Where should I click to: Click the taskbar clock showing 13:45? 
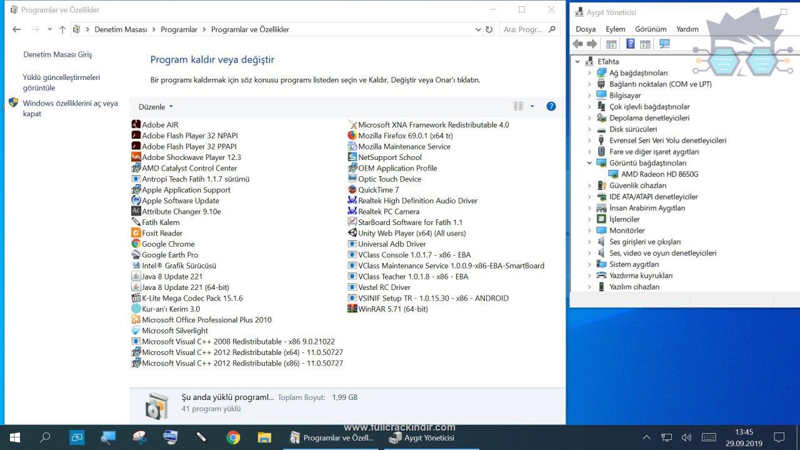744,437
